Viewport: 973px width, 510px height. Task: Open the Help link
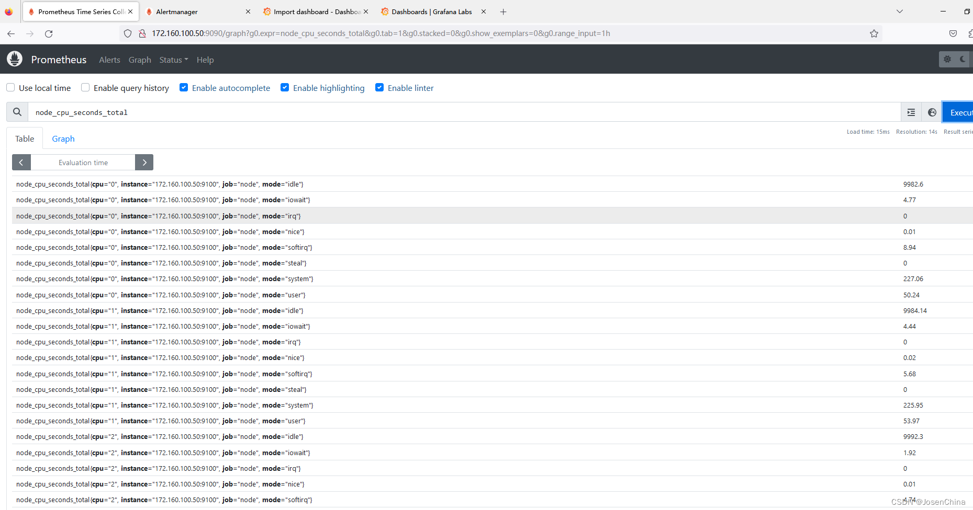coord(205,60)
